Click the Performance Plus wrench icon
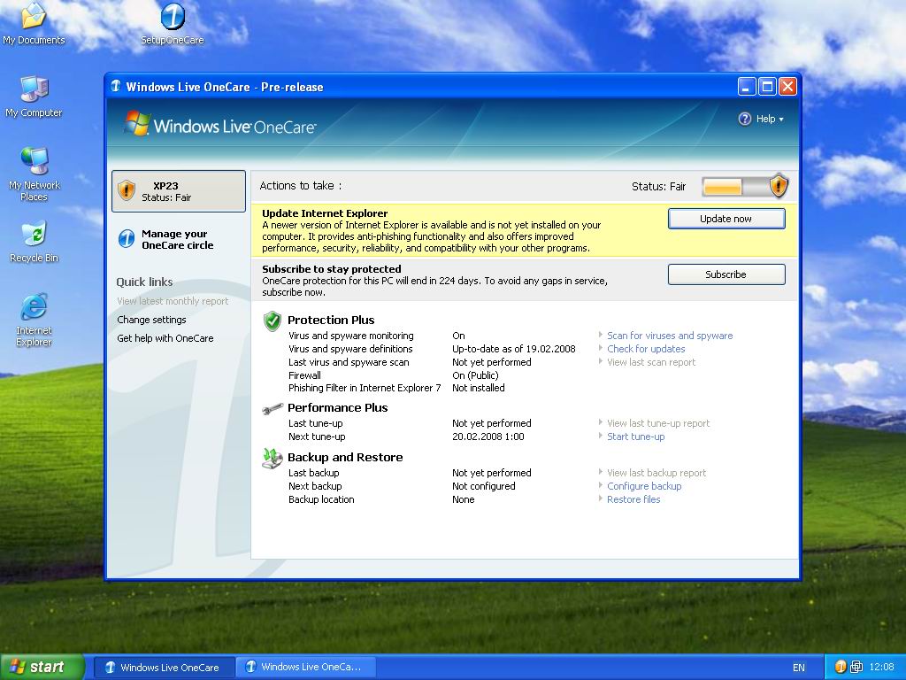This screenshot has width=906, height=680. 273,409
